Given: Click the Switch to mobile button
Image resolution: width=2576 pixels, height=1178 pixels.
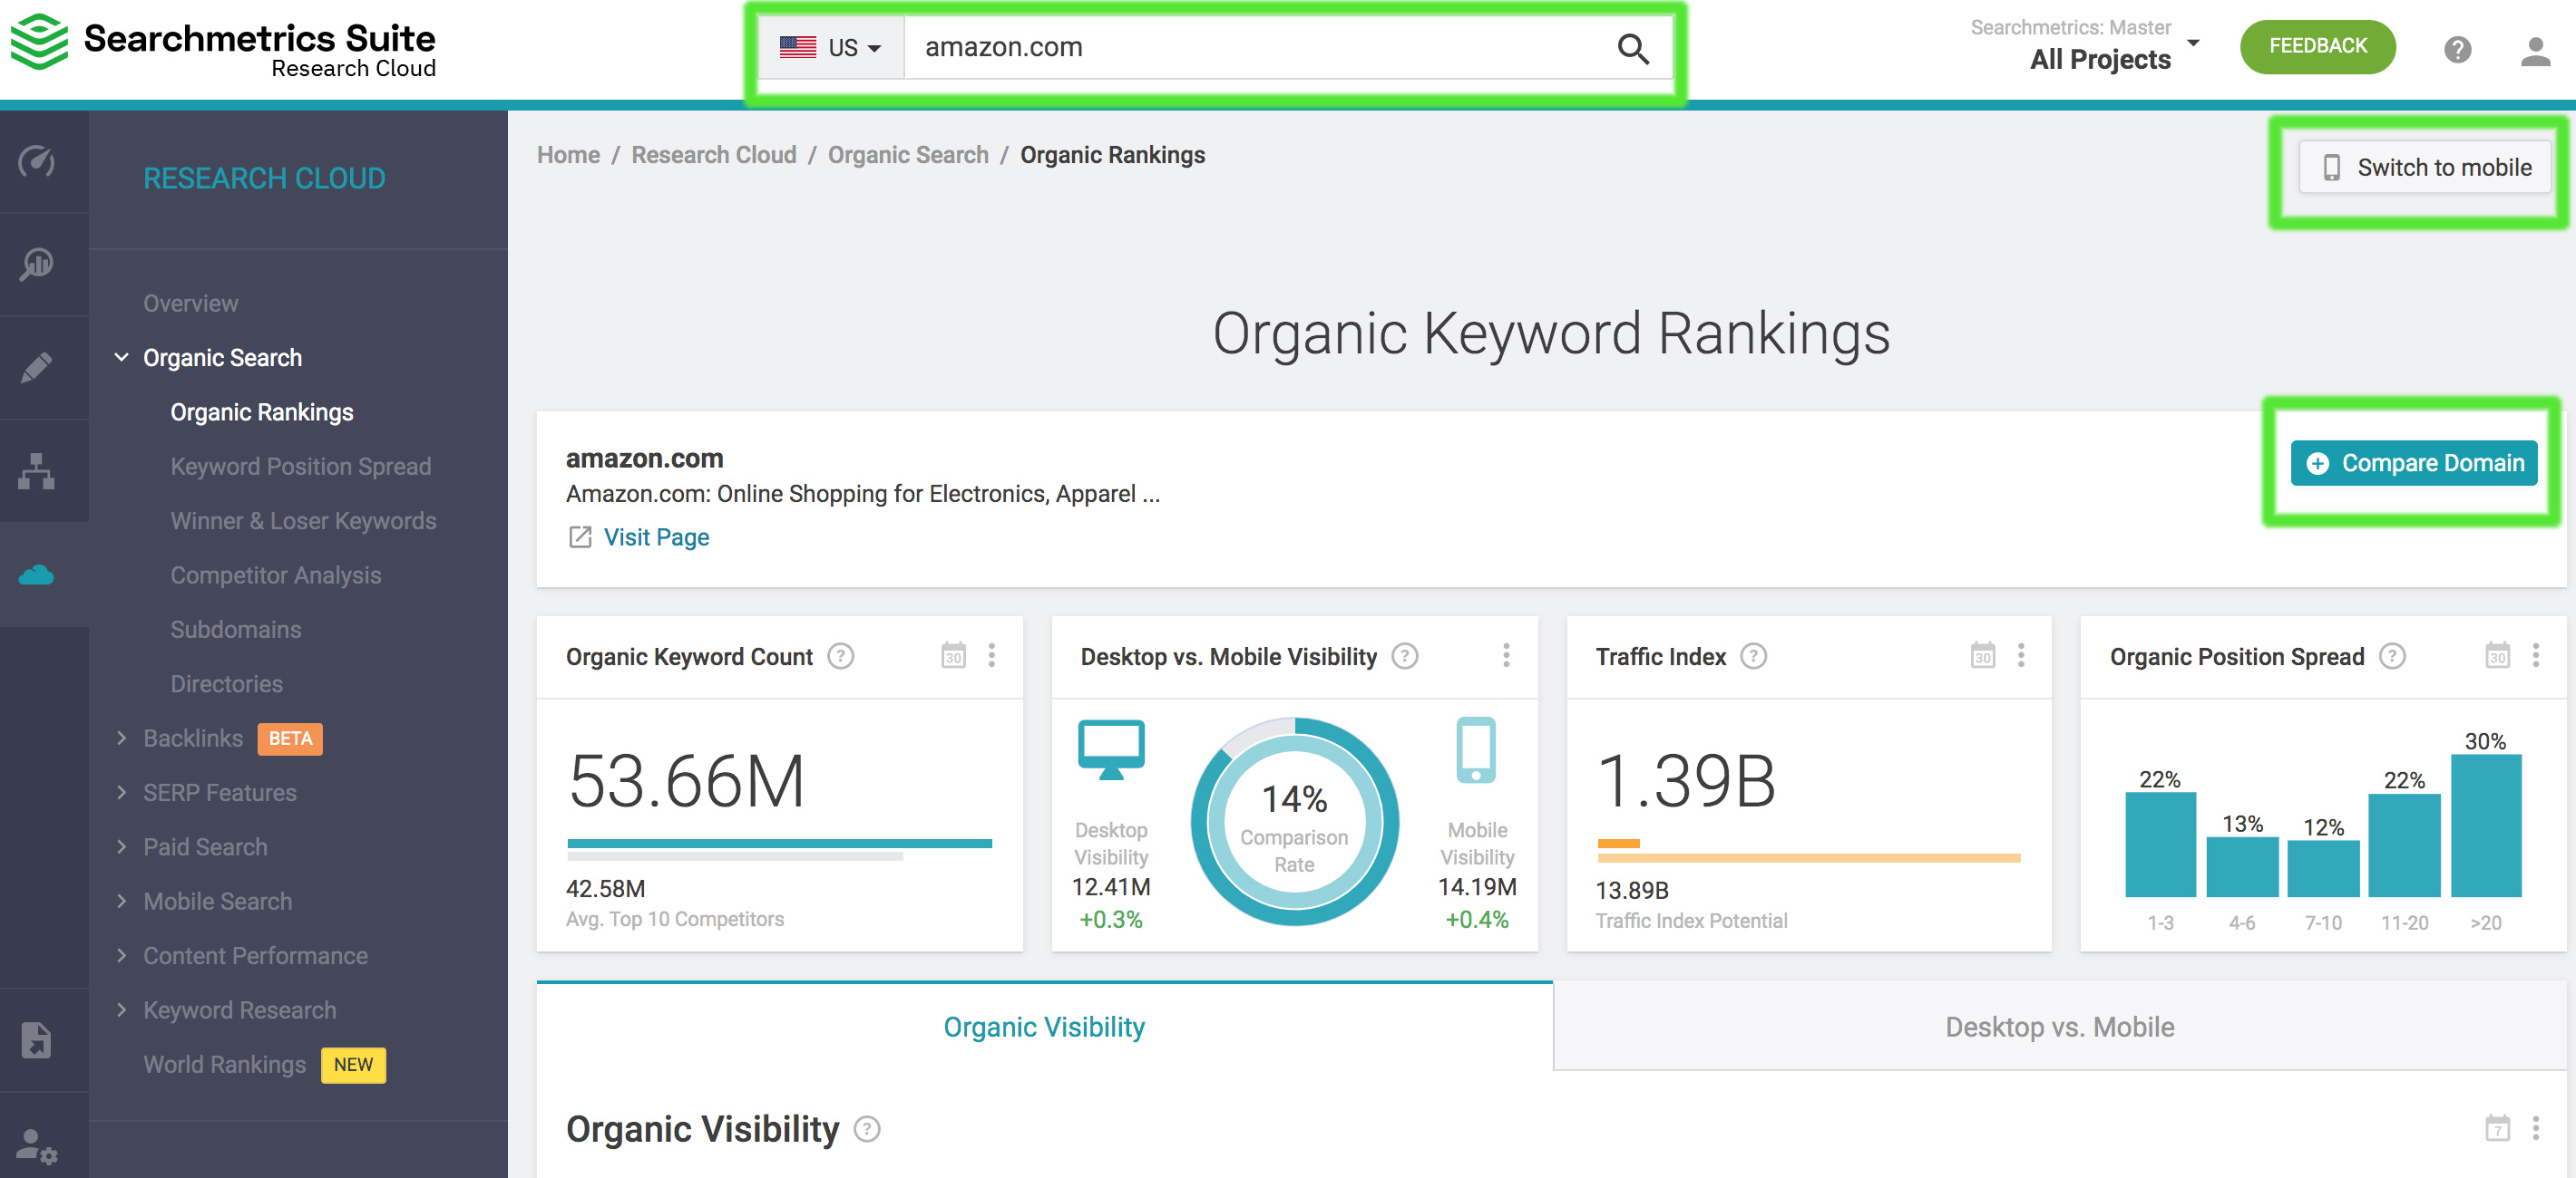Looking at the screenshot, I should click(2425, 168).
